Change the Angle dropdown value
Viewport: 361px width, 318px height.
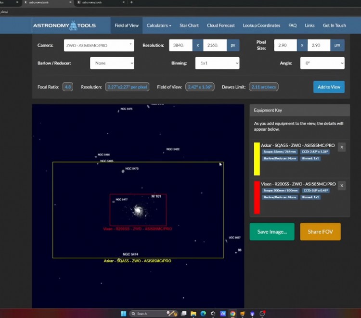pos(322,63)
